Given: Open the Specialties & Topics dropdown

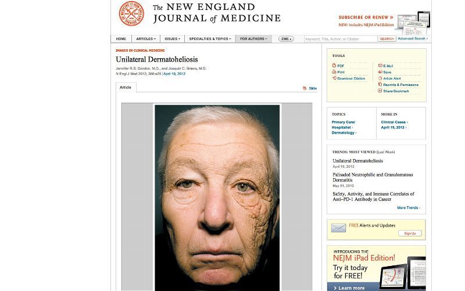Looking at the screenshot, I should (210, 39).
